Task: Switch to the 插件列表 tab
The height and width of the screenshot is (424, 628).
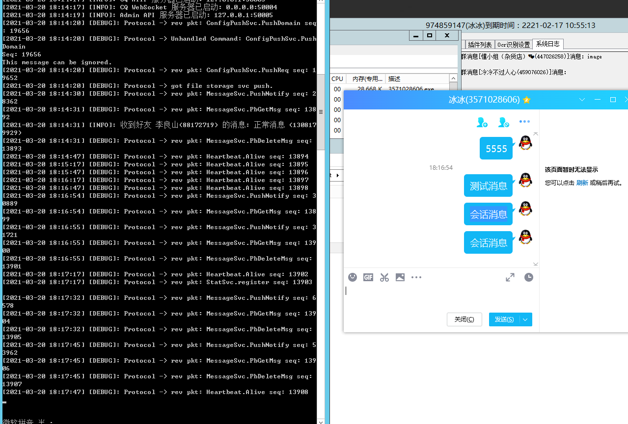Action: 479,45
